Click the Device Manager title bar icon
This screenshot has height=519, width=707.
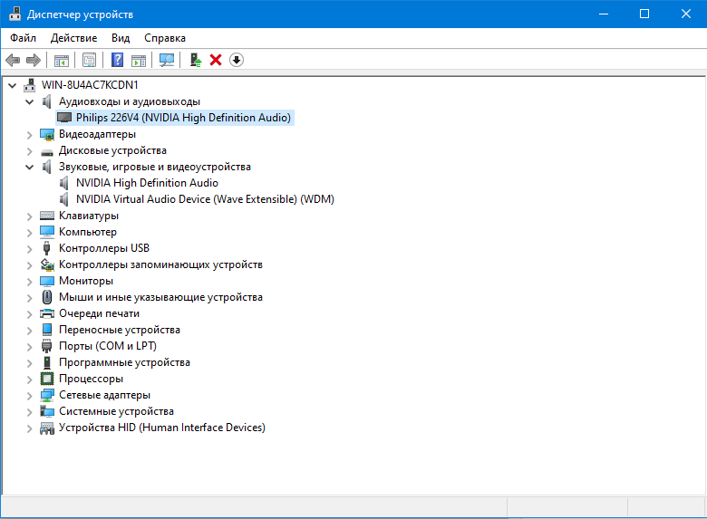pyautogui.click(x=15, y=14)
